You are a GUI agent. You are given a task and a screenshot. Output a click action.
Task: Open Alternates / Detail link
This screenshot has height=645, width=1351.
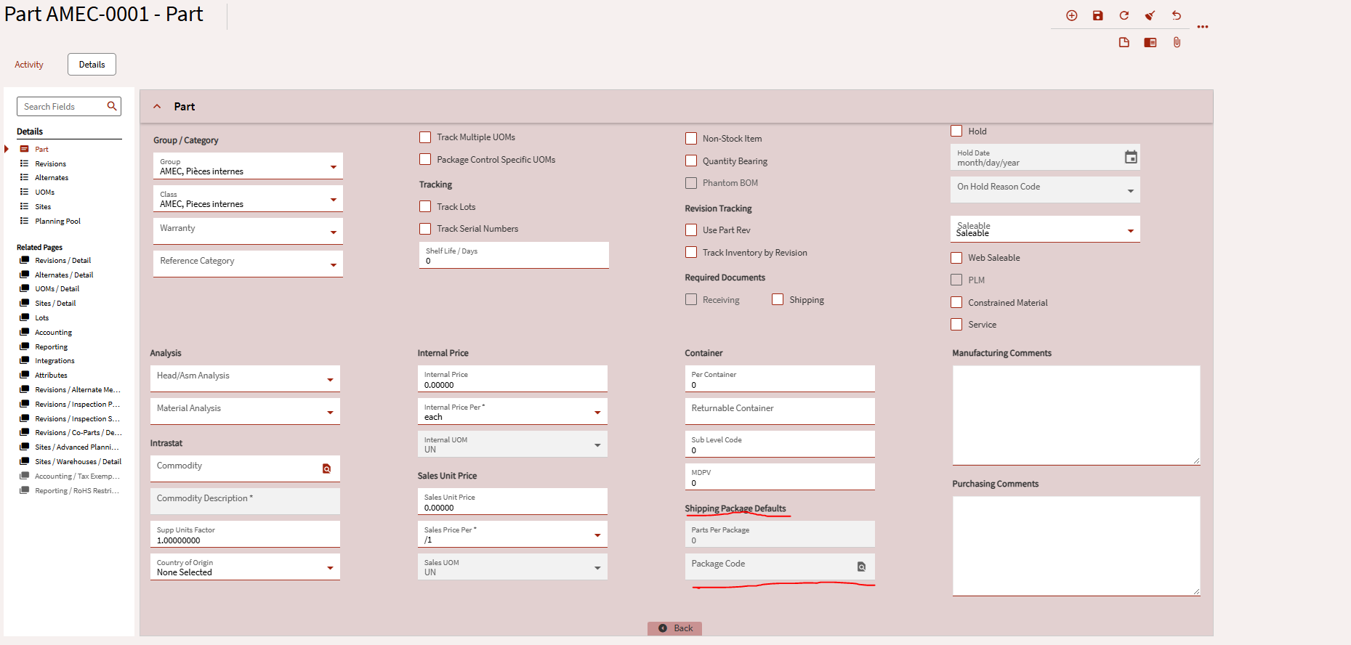64,275
